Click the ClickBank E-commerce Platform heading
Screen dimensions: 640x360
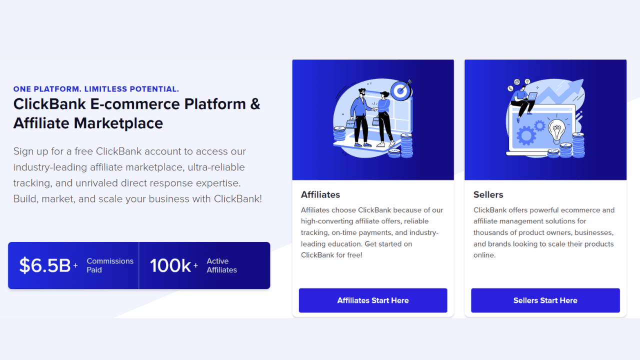[x=137, y=113]
